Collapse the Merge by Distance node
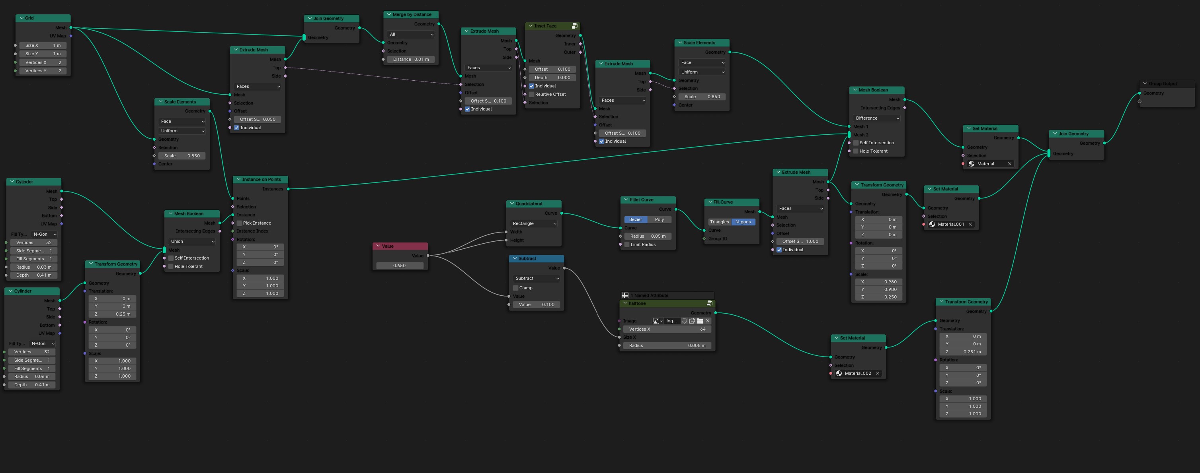Image resolution: width=1200 pixels, height=473 pixels. [x=389, y=14]
